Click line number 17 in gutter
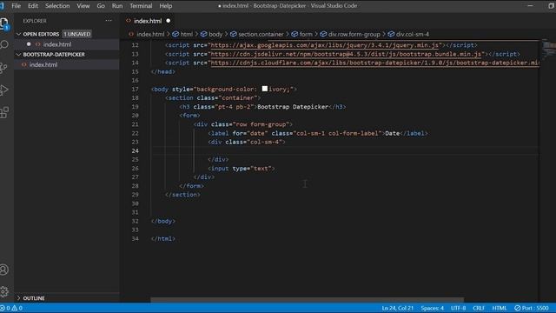The width and height of the screenshot is (556, 313). [x=136, y=89]
